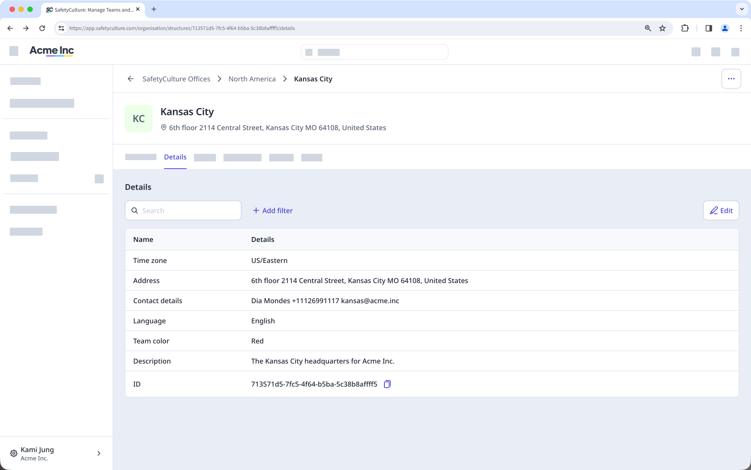Click the Description text value

pyautogui.click(x=323, y=361)
